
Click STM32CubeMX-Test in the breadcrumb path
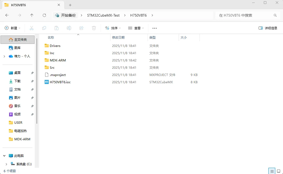[x=103, y=15]
